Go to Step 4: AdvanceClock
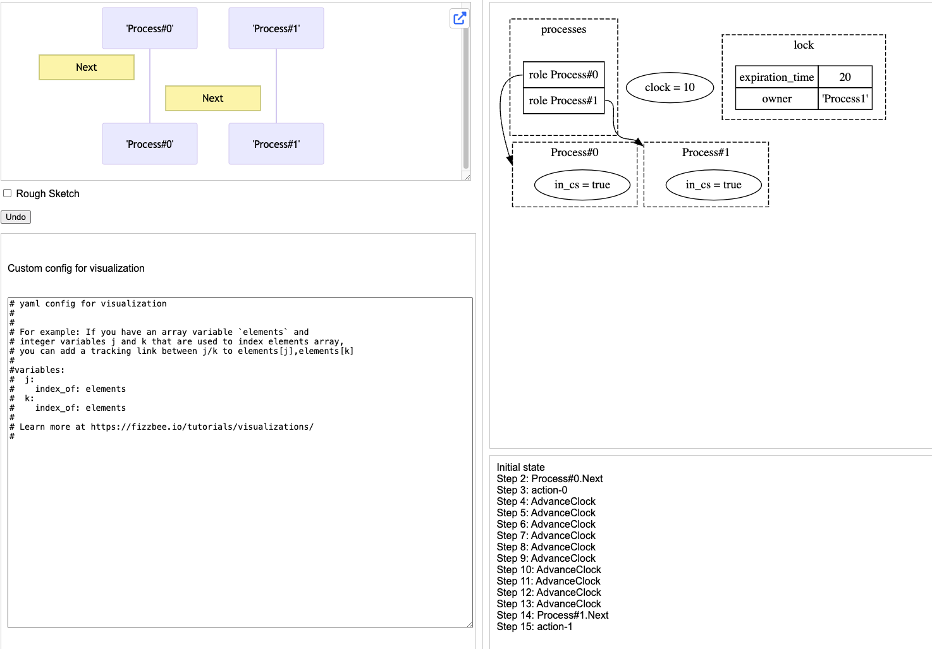The width and height of the screenshot is (932, 649). click(546, 502)
